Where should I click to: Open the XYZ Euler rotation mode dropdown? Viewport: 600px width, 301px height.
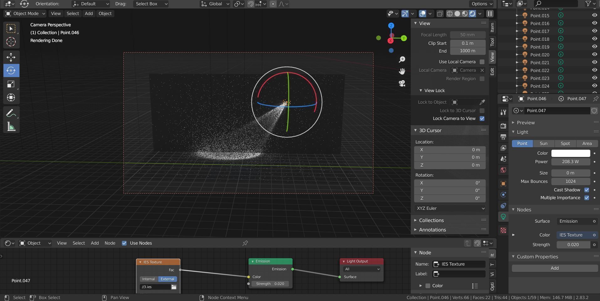pyautogui.click(x=450, y=208)
